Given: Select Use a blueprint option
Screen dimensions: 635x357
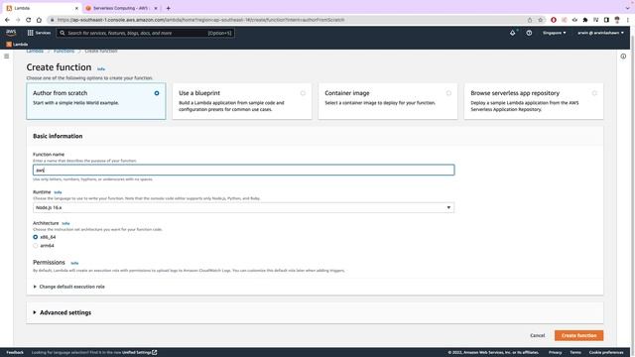Looking at the screenshot, I should pyautogui.click(x=242, y=101).
